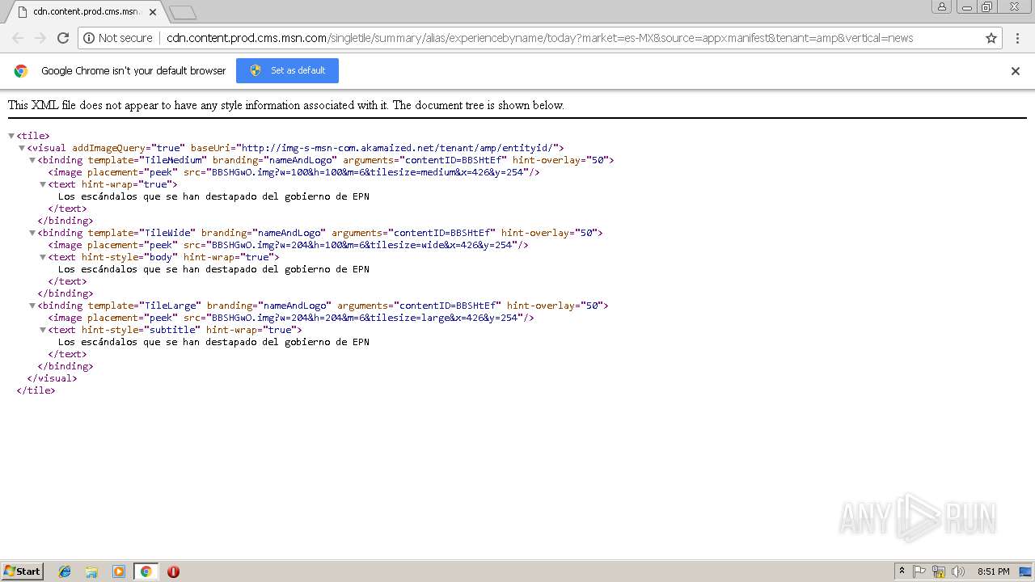Open Windows Media Player from taskbar
The height and width of the screenshot is (582, 1035).
click(119, 571)
